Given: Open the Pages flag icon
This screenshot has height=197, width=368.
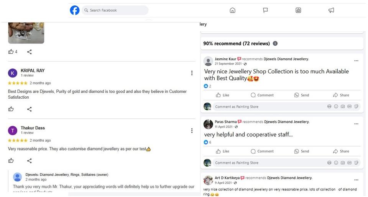Looking at the screenshot, I should (x=265, y=10).
